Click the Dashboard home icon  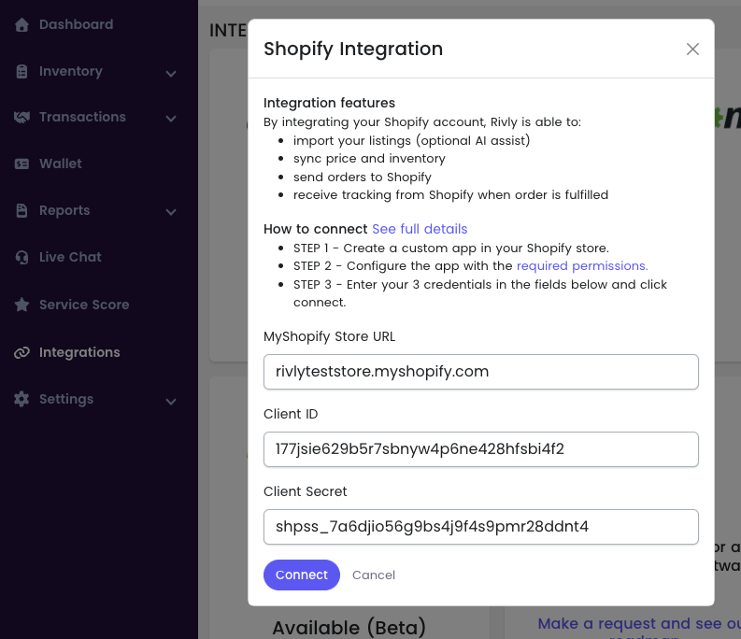pyautogui.click(x=21, y=24)
